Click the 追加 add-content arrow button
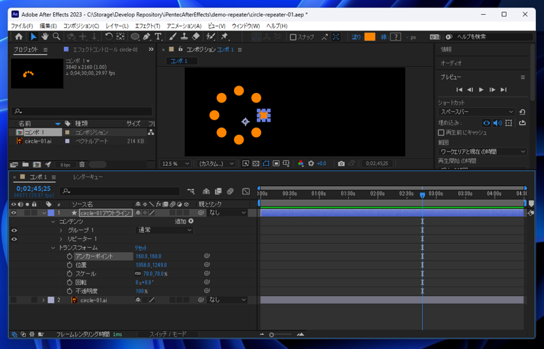 [191, 221]
